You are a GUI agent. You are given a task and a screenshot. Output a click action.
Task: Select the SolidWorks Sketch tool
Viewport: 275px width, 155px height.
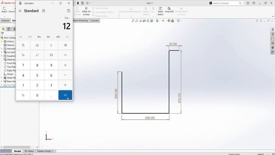(4, 10)
